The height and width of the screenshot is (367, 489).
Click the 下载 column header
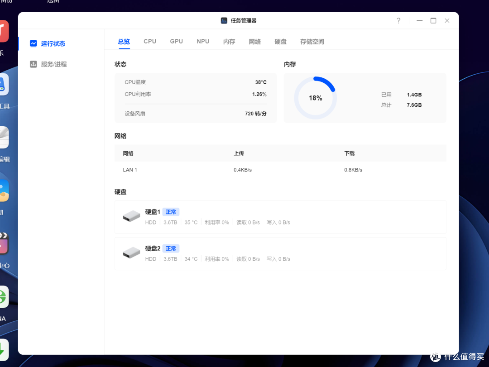click(x=349, y=153)
